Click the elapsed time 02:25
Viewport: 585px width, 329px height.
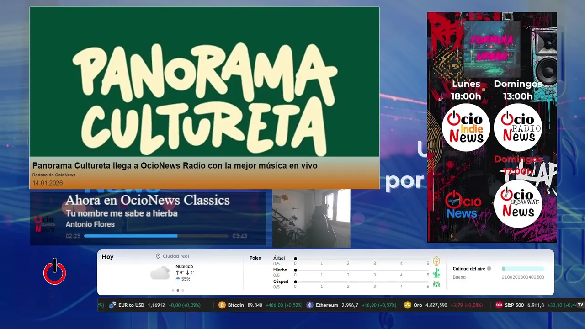pyautogui.click(x=73, y=236)
